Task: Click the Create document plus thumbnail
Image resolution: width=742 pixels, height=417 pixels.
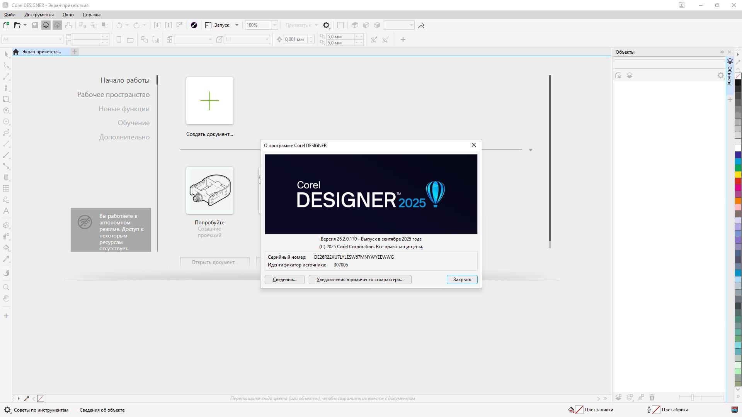Action: 209,101
